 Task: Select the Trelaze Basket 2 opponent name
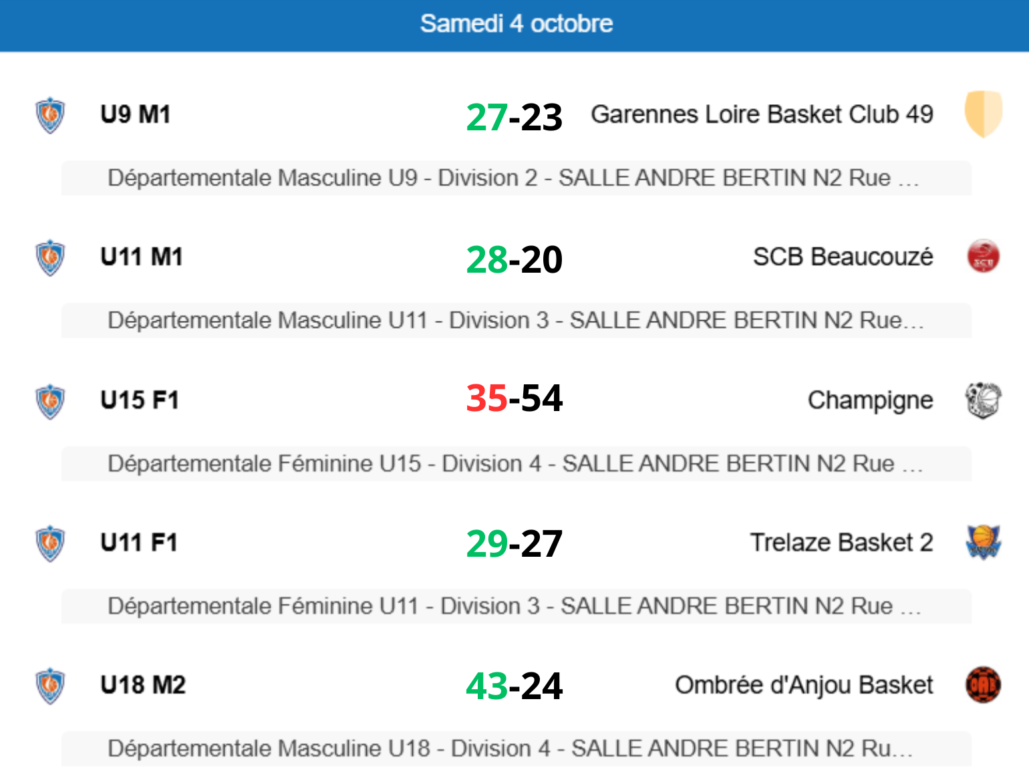(x=841, y=542)
